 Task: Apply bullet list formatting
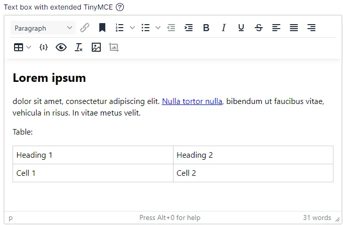point(145,28)
